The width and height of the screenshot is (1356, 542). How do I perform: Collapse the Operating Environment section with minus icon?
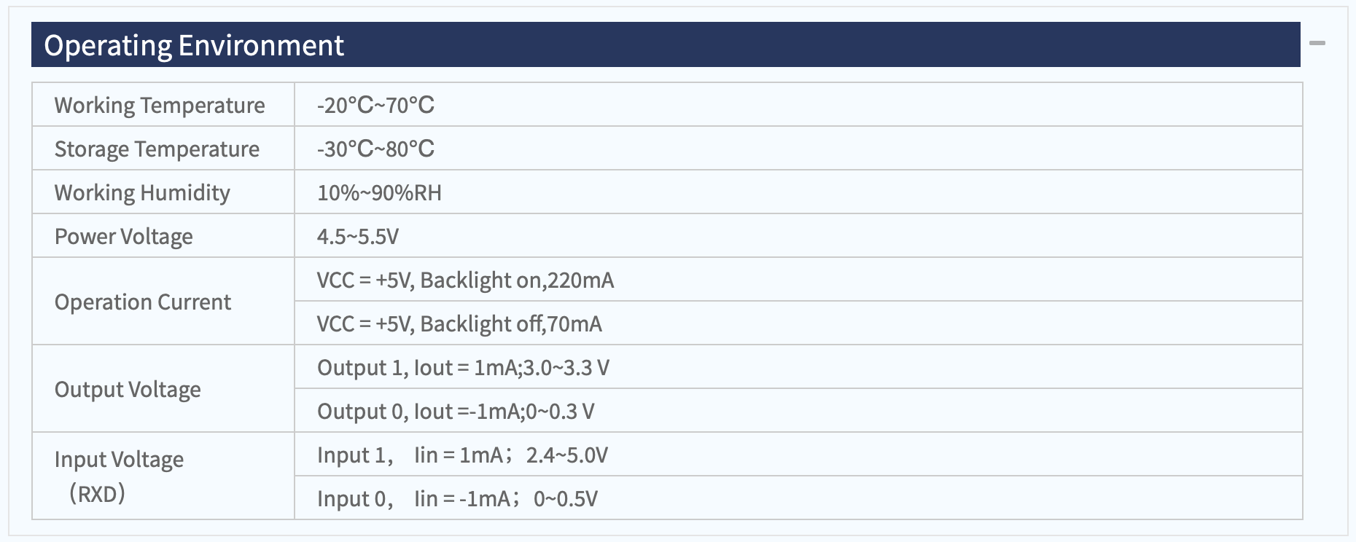click(1317, 44)
